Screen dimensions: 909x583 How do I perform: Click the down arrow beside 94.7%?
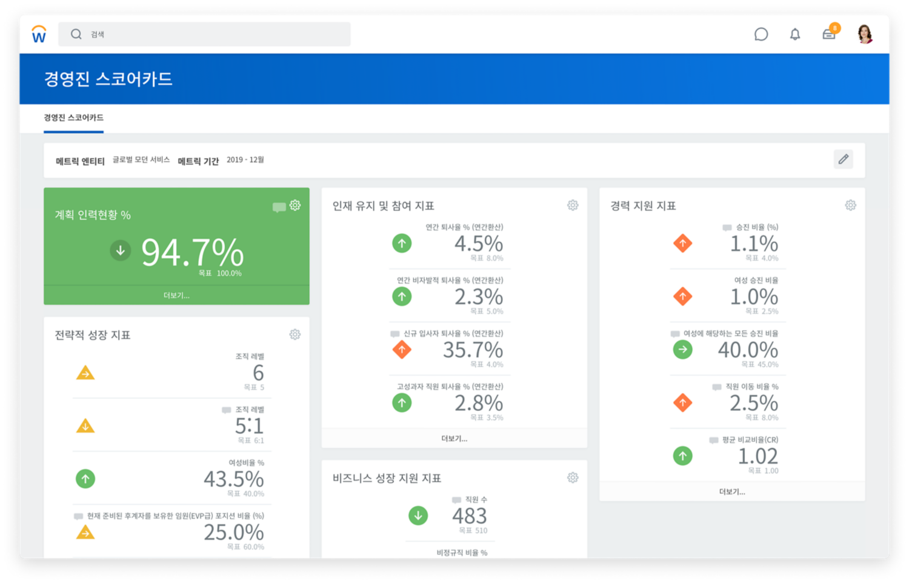[120, 250]
